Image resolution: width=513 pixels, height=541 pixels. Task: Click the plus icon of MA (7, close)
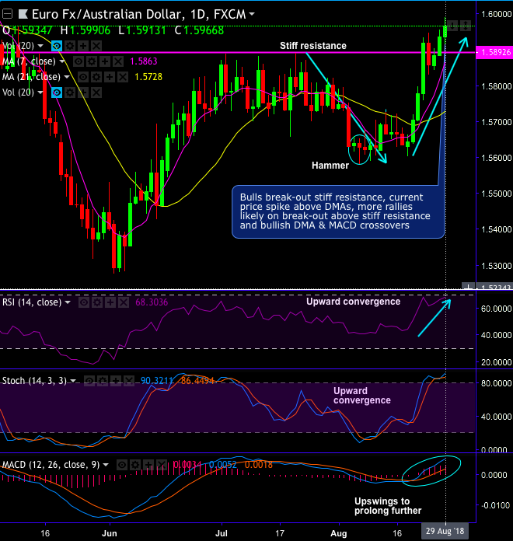[x=105, y=61]
